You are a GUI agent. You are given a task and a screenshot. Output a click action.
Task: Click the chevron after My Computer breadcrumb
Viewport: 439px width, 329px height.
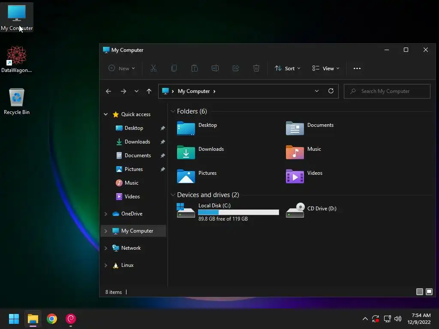[x=214, y=91]
